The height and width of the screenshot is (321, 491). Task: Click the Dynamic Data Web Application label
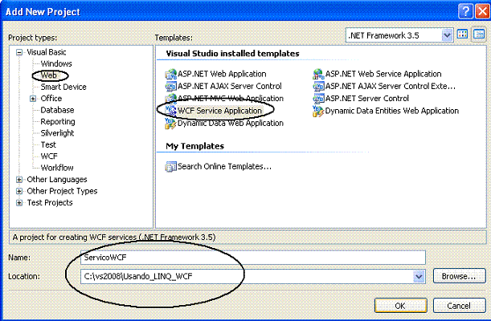(x=231, y=123)
